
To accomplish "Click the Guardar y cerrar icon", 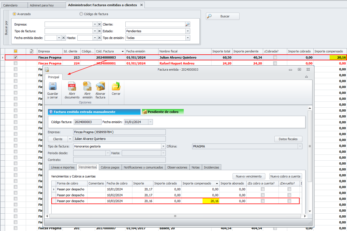I will click(53, 86).
